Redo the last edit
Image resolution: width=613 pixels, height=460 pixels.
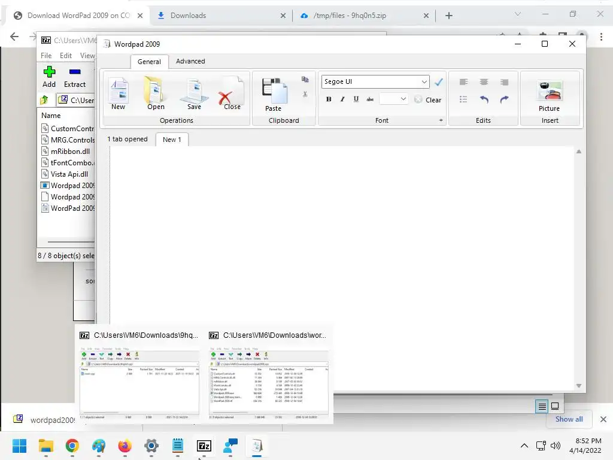504,99
